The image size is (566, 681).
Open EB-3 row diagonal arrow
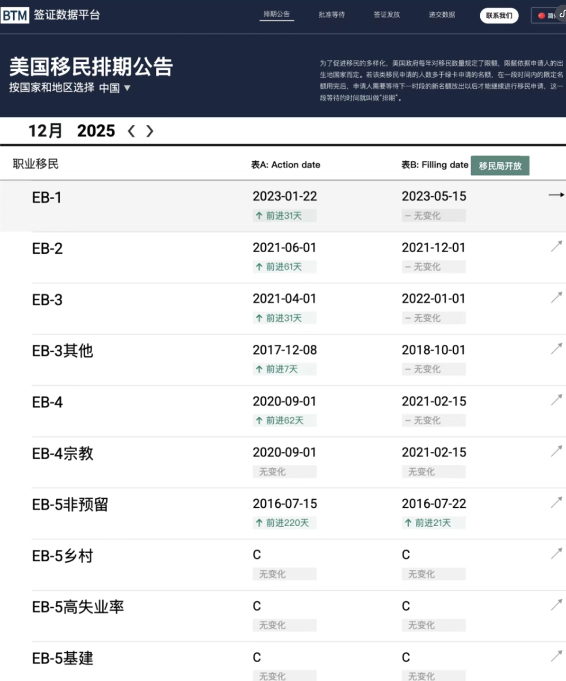click(556, 298)
